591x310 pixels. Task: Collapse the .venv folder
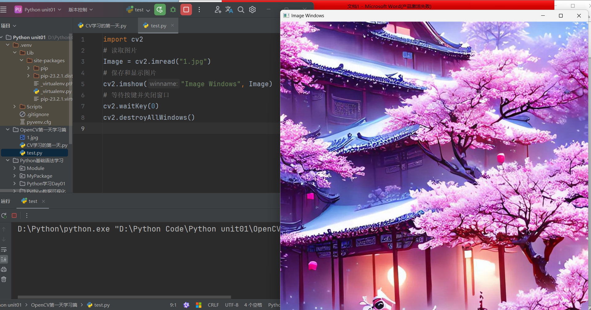click(8, 45)
